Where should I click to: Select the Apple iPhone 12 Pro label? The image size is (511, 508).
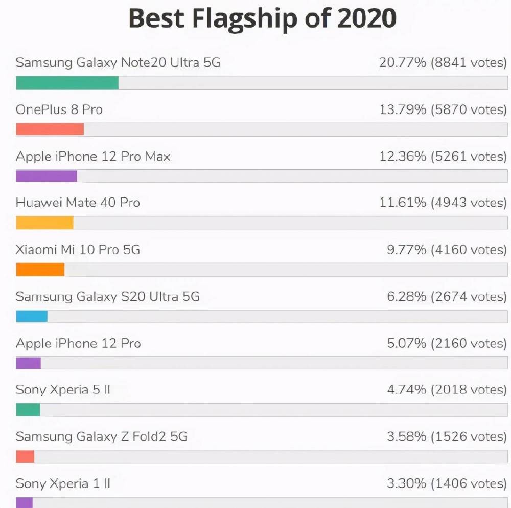tap(78, 344)
